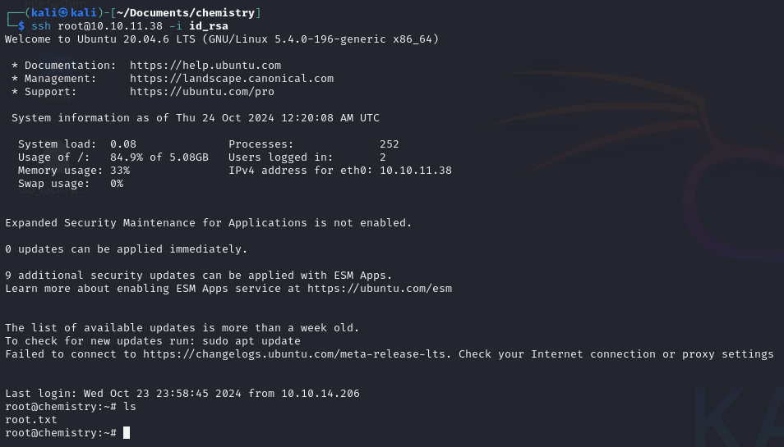
Task: Click the Memory usage 33% value
Action: [x=120, y=171]
